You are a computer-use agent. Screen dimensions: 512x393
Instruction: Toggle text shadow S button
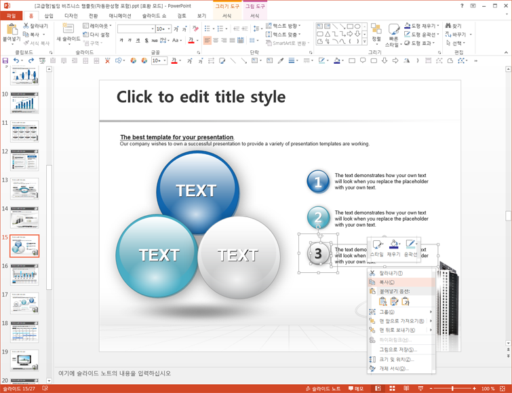(146, 40)
